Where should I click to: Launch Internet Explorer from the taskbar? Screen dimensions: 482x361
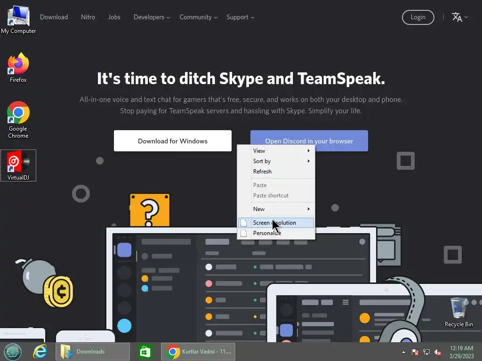coord(40,352)
